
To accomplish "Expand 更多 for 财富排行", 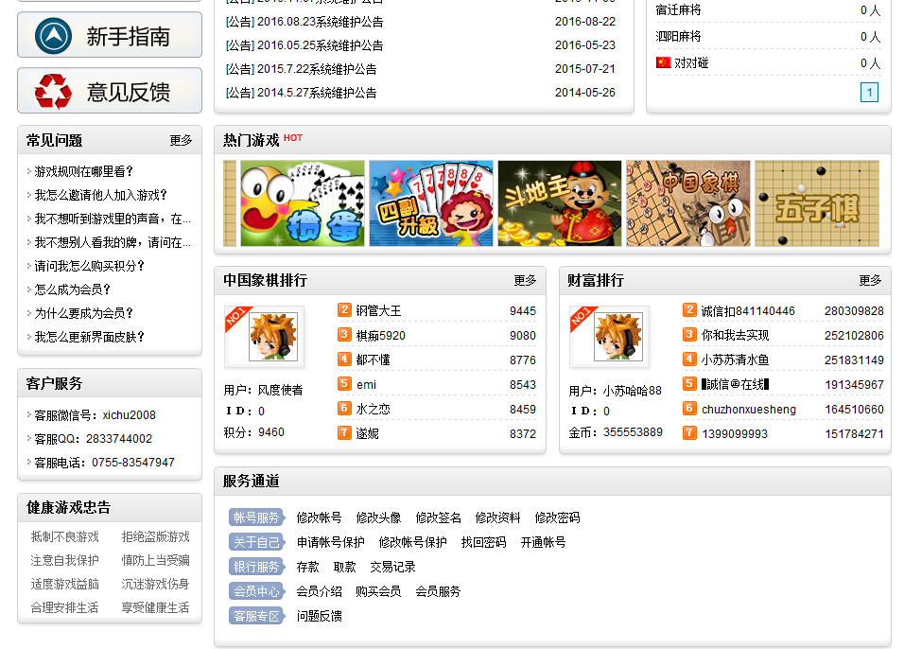I will point(870,281).
